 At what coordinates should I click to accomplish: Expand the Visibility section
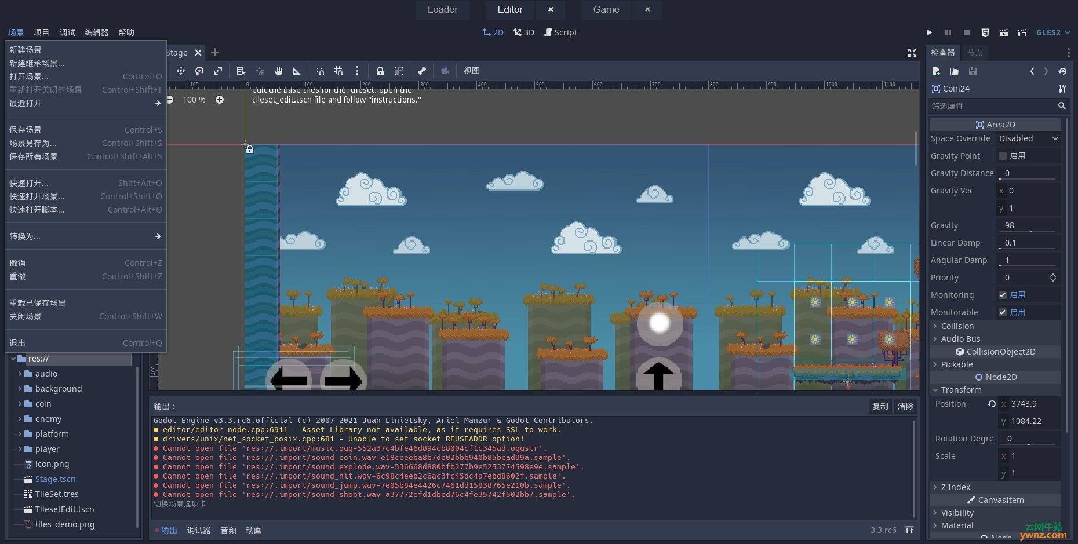pos(996,513)
